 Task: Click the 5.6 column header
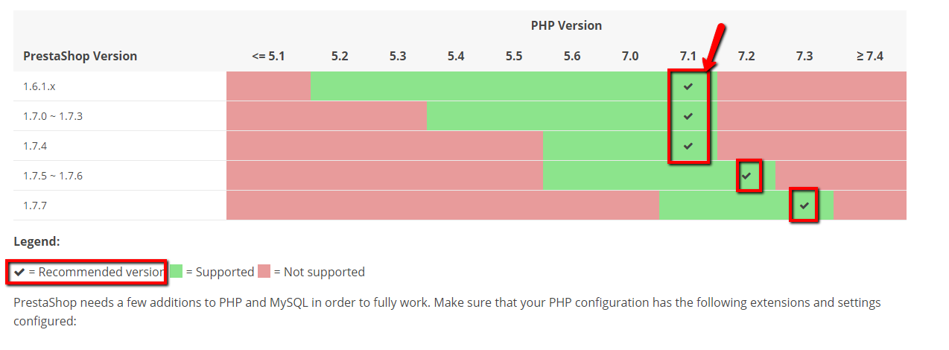572,56
